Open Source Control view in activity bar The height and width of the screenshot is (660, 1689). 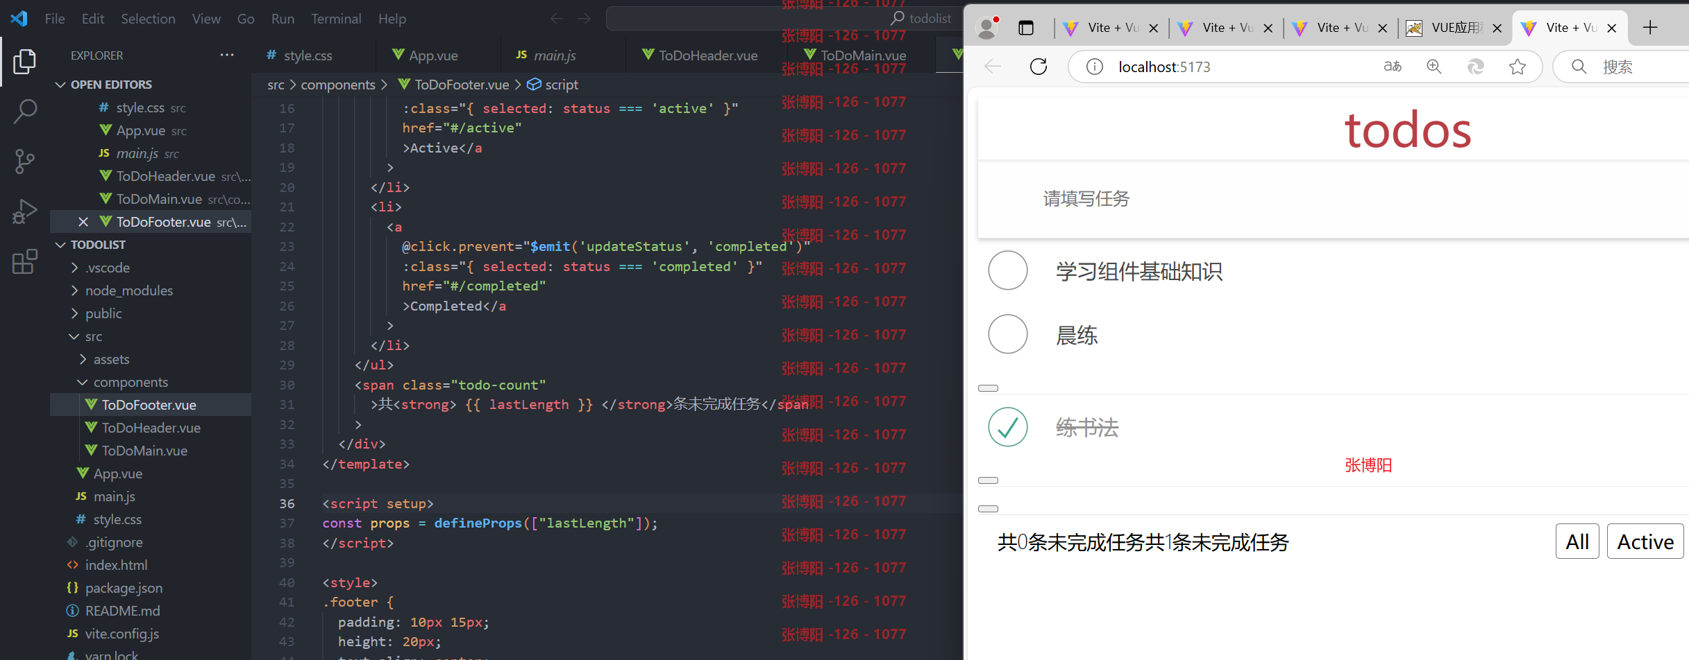tap(24, 162)
